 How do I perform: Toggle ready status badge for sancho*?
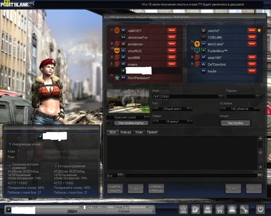[x=252, y=30]
